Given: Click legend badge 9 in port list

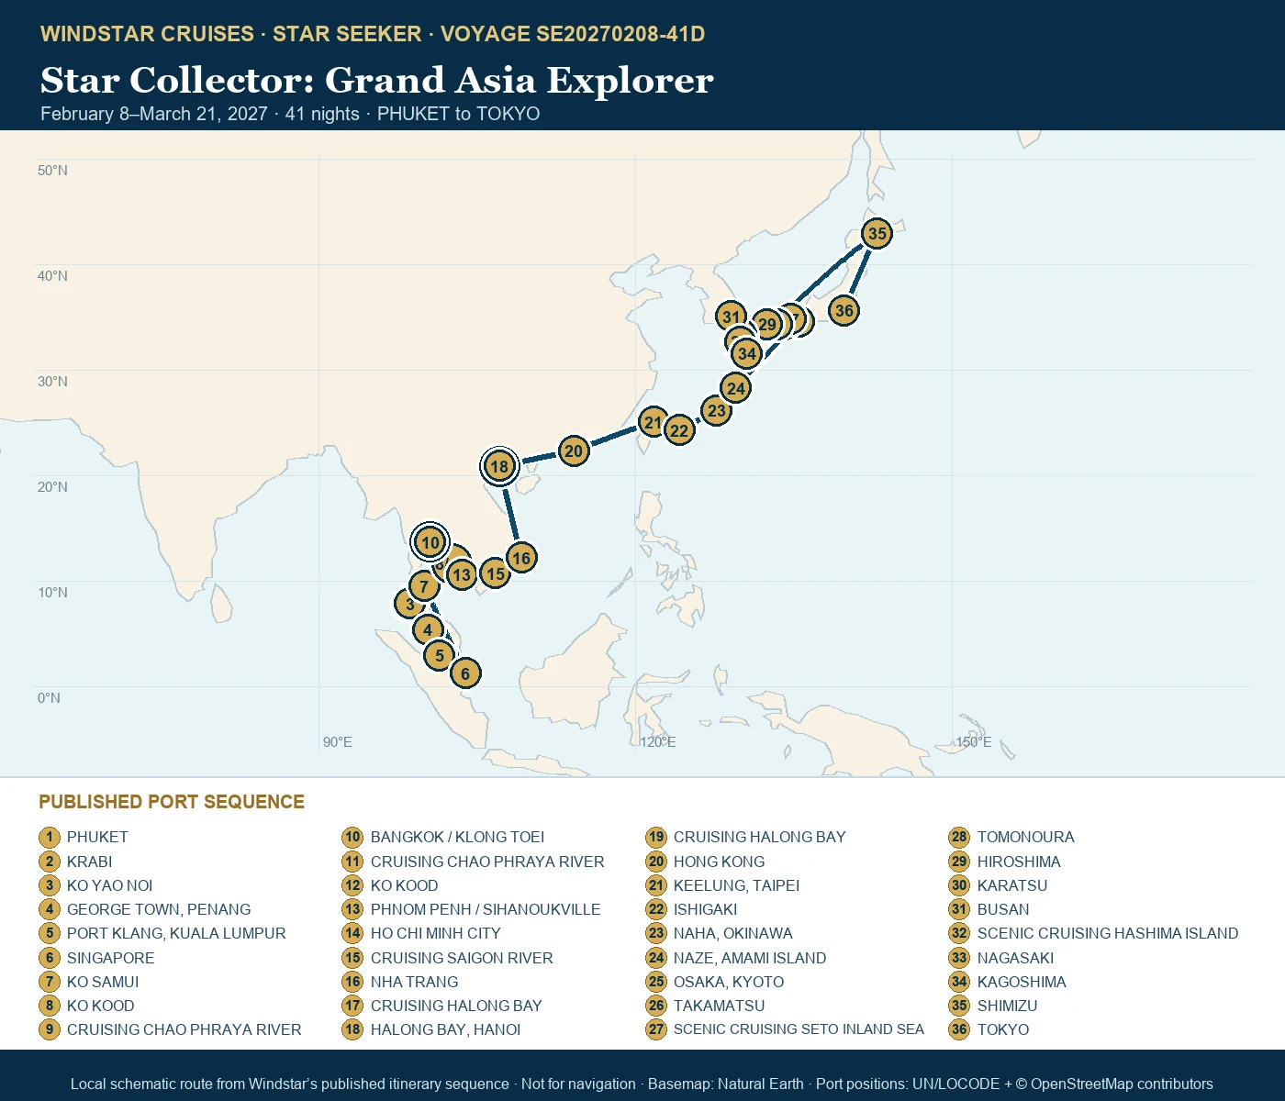Looking at the screenshot, I should click(50, 1029).
